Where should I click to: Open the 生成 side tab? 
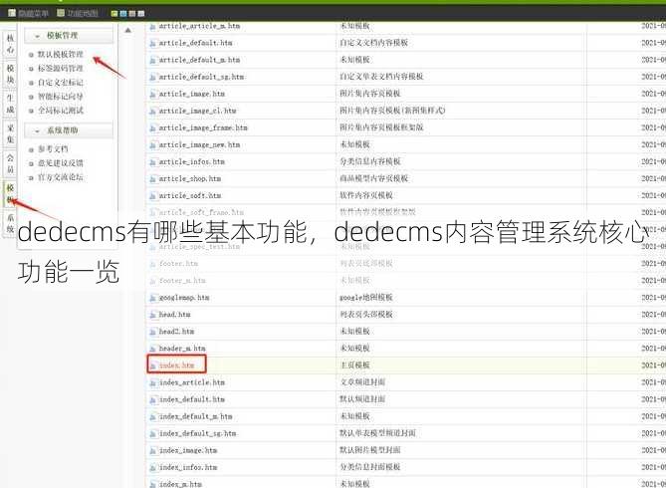(x=10, y=104)
